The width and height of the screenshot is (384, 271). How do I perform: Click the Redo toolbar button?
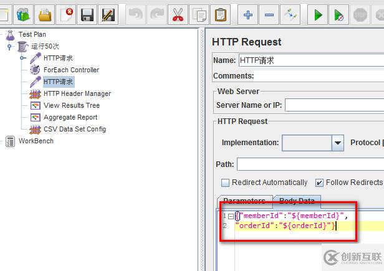click(156, 15)
